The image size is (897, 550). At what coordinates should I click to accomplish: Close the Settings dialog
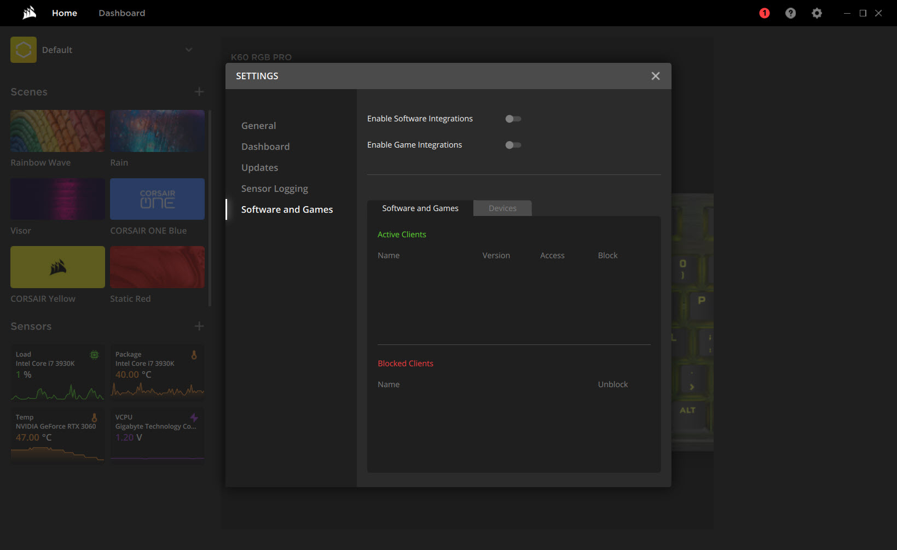pyautogui.click(x=655, y=76)
